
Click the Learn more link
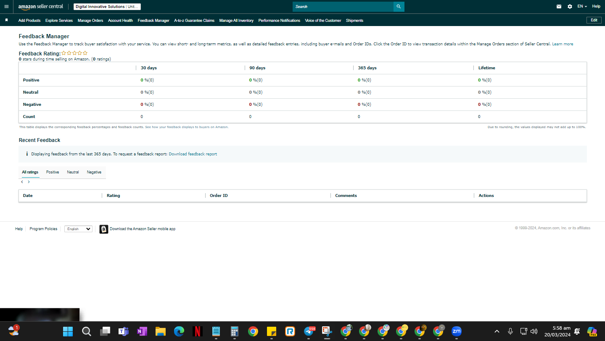pos(563,44)
